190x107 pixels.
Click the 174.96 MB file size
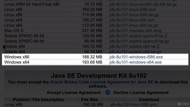pyautogui.click(x=92, y=15)
